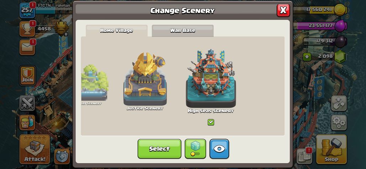Viewport: 366px width, 169px height.
Task: Open the trophy league icon
Action: [x=27, y=29]
